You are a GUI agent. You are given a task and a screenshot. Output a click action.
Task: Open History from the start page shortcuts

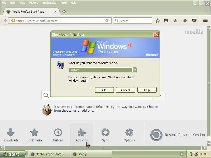click(x=58, y=135)
